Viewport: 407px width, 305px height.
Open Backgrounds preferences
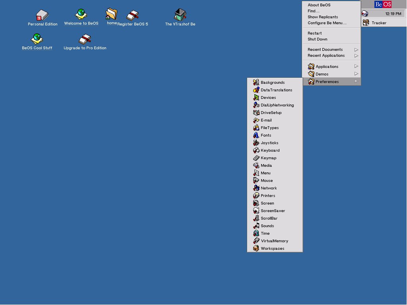[x=272, y=83]
